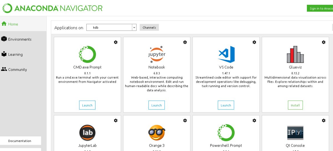Click the JupyterLab lab icon
This screenshot has height=151, width=333.
point(87,133)
